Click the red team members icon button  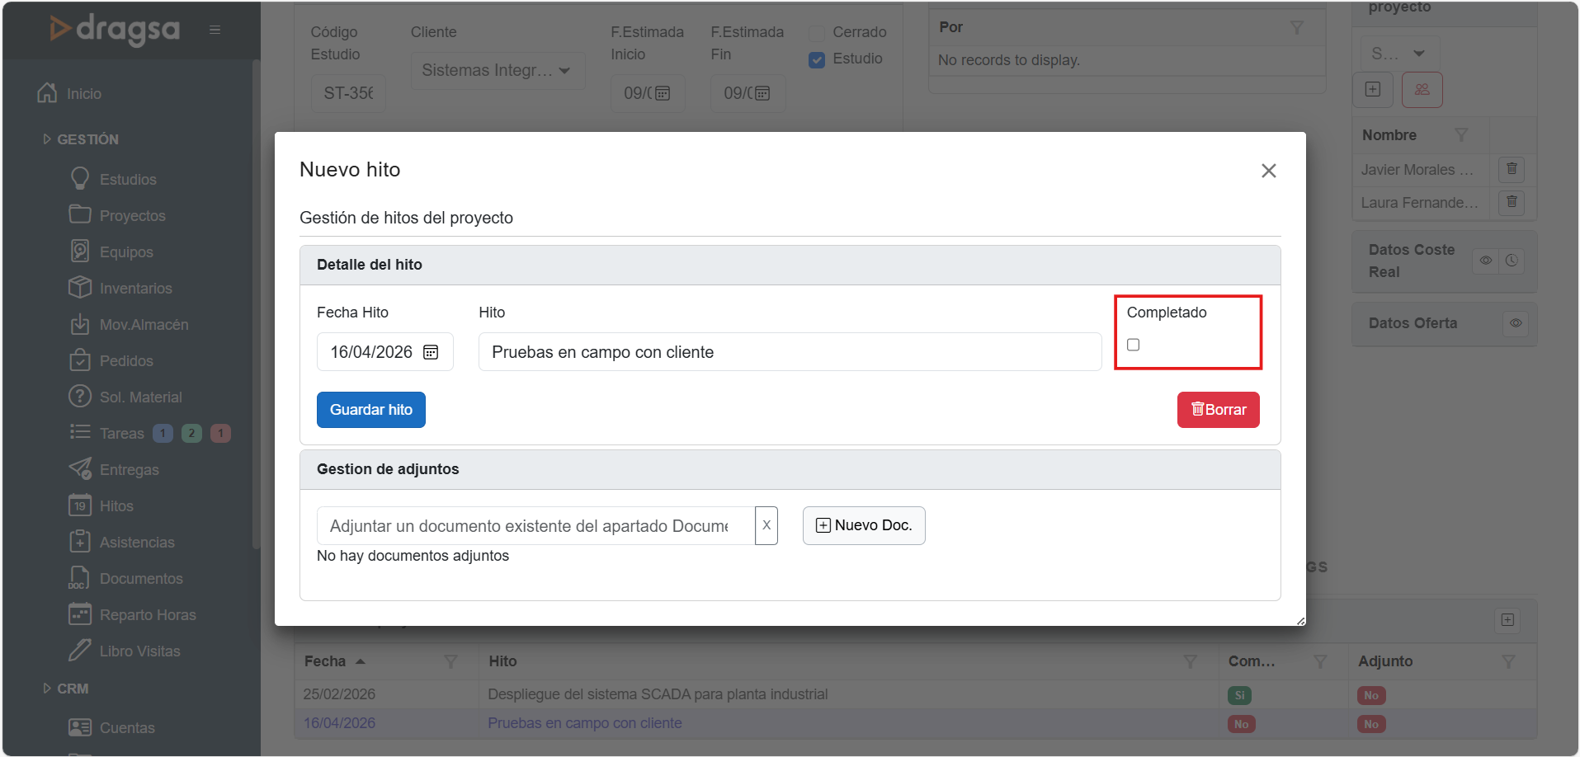click(1422, 89)
